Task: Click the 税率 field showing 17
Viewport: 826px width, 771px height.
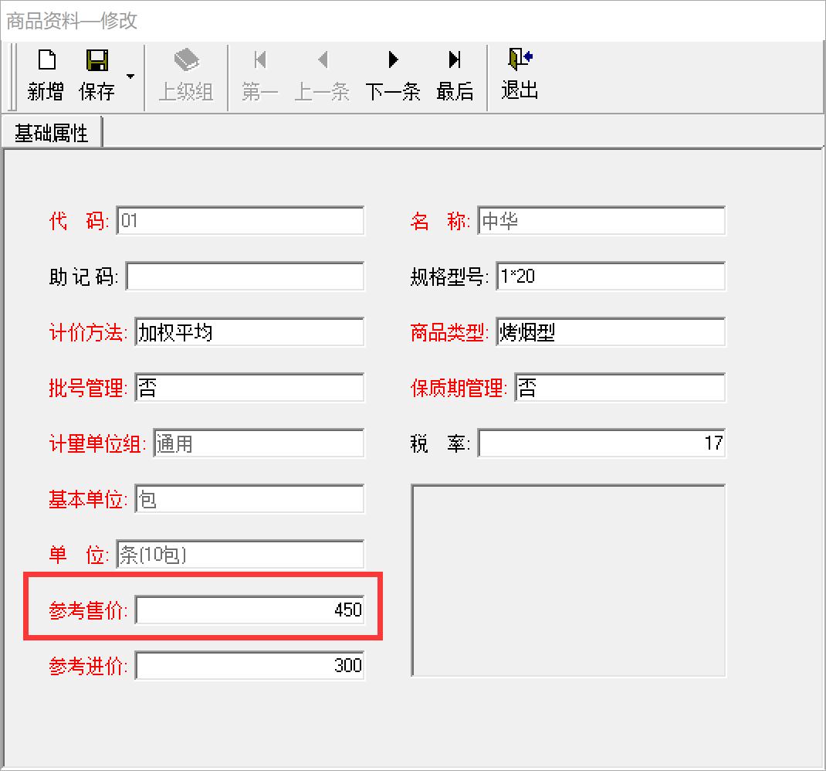Action: [x=602, y=443]
